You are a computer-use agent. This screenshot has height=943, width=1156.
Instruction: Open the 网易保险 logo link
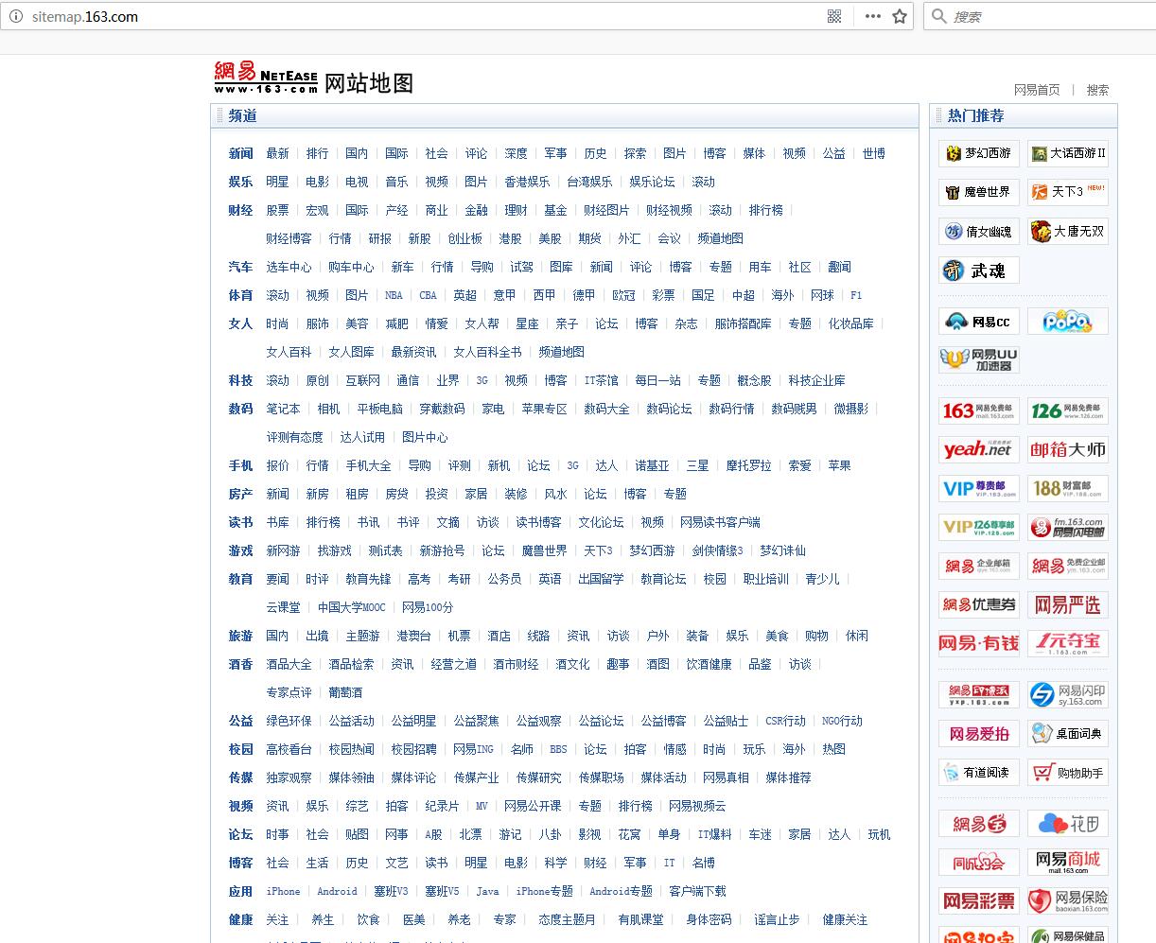[x=1068, y=901]
